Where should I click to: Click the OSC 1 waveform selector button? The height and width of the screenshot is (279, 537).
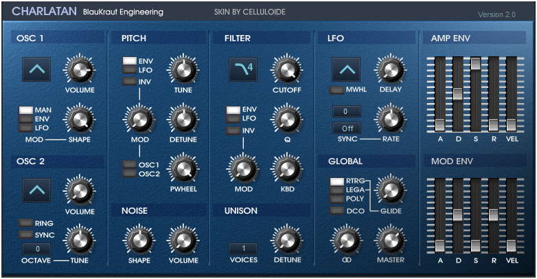pos(36,69)
